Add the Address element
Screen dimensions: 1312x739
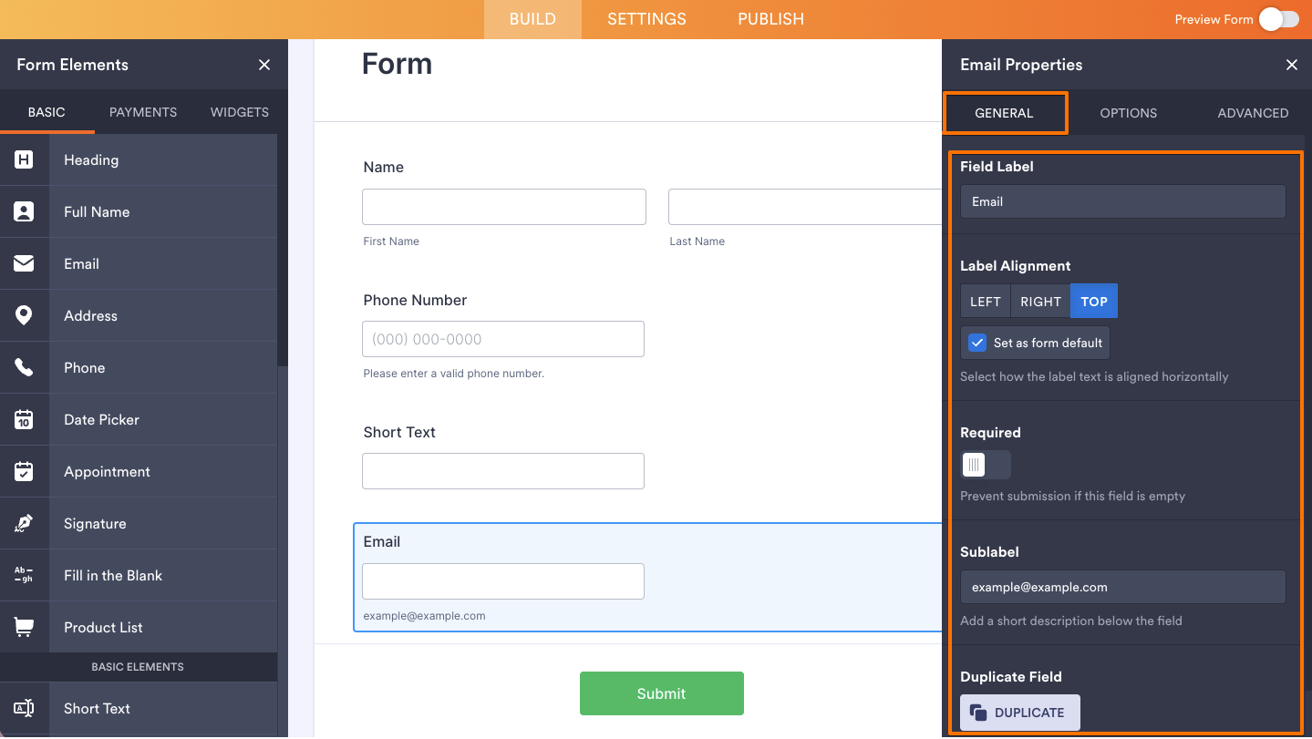tap(139, 315)
